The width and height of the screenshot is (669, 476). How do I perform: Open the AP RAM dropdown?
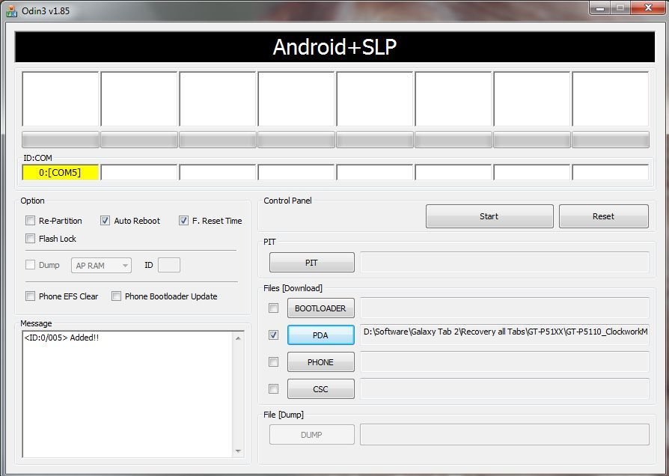pyautogui.click(x=101, y=265)
